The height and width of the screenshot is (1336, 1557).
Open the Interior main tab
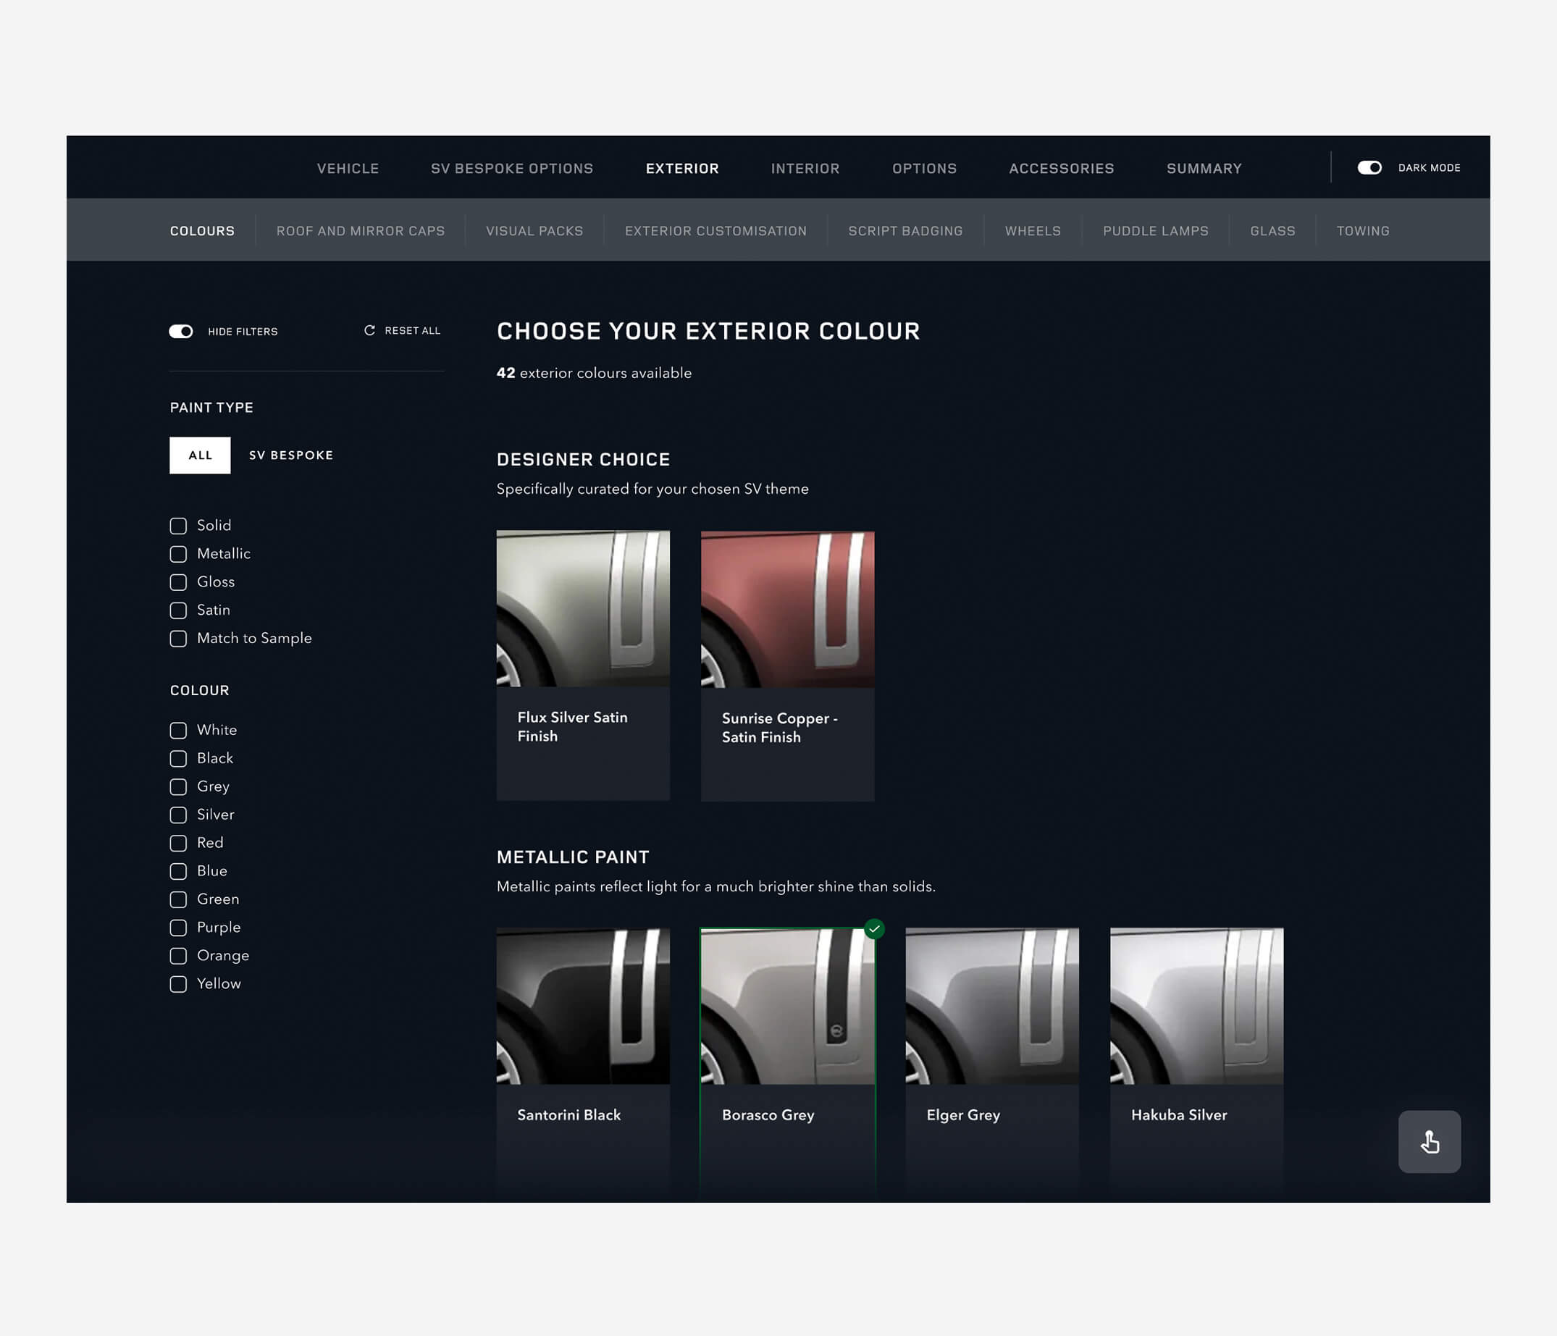(805, 168)
